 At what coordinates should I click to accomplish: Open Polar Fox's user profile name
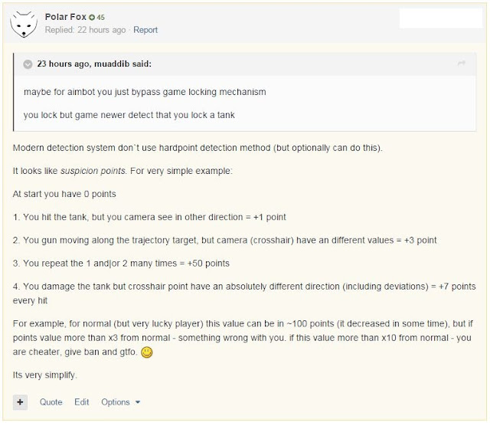(x=65, y=17)
